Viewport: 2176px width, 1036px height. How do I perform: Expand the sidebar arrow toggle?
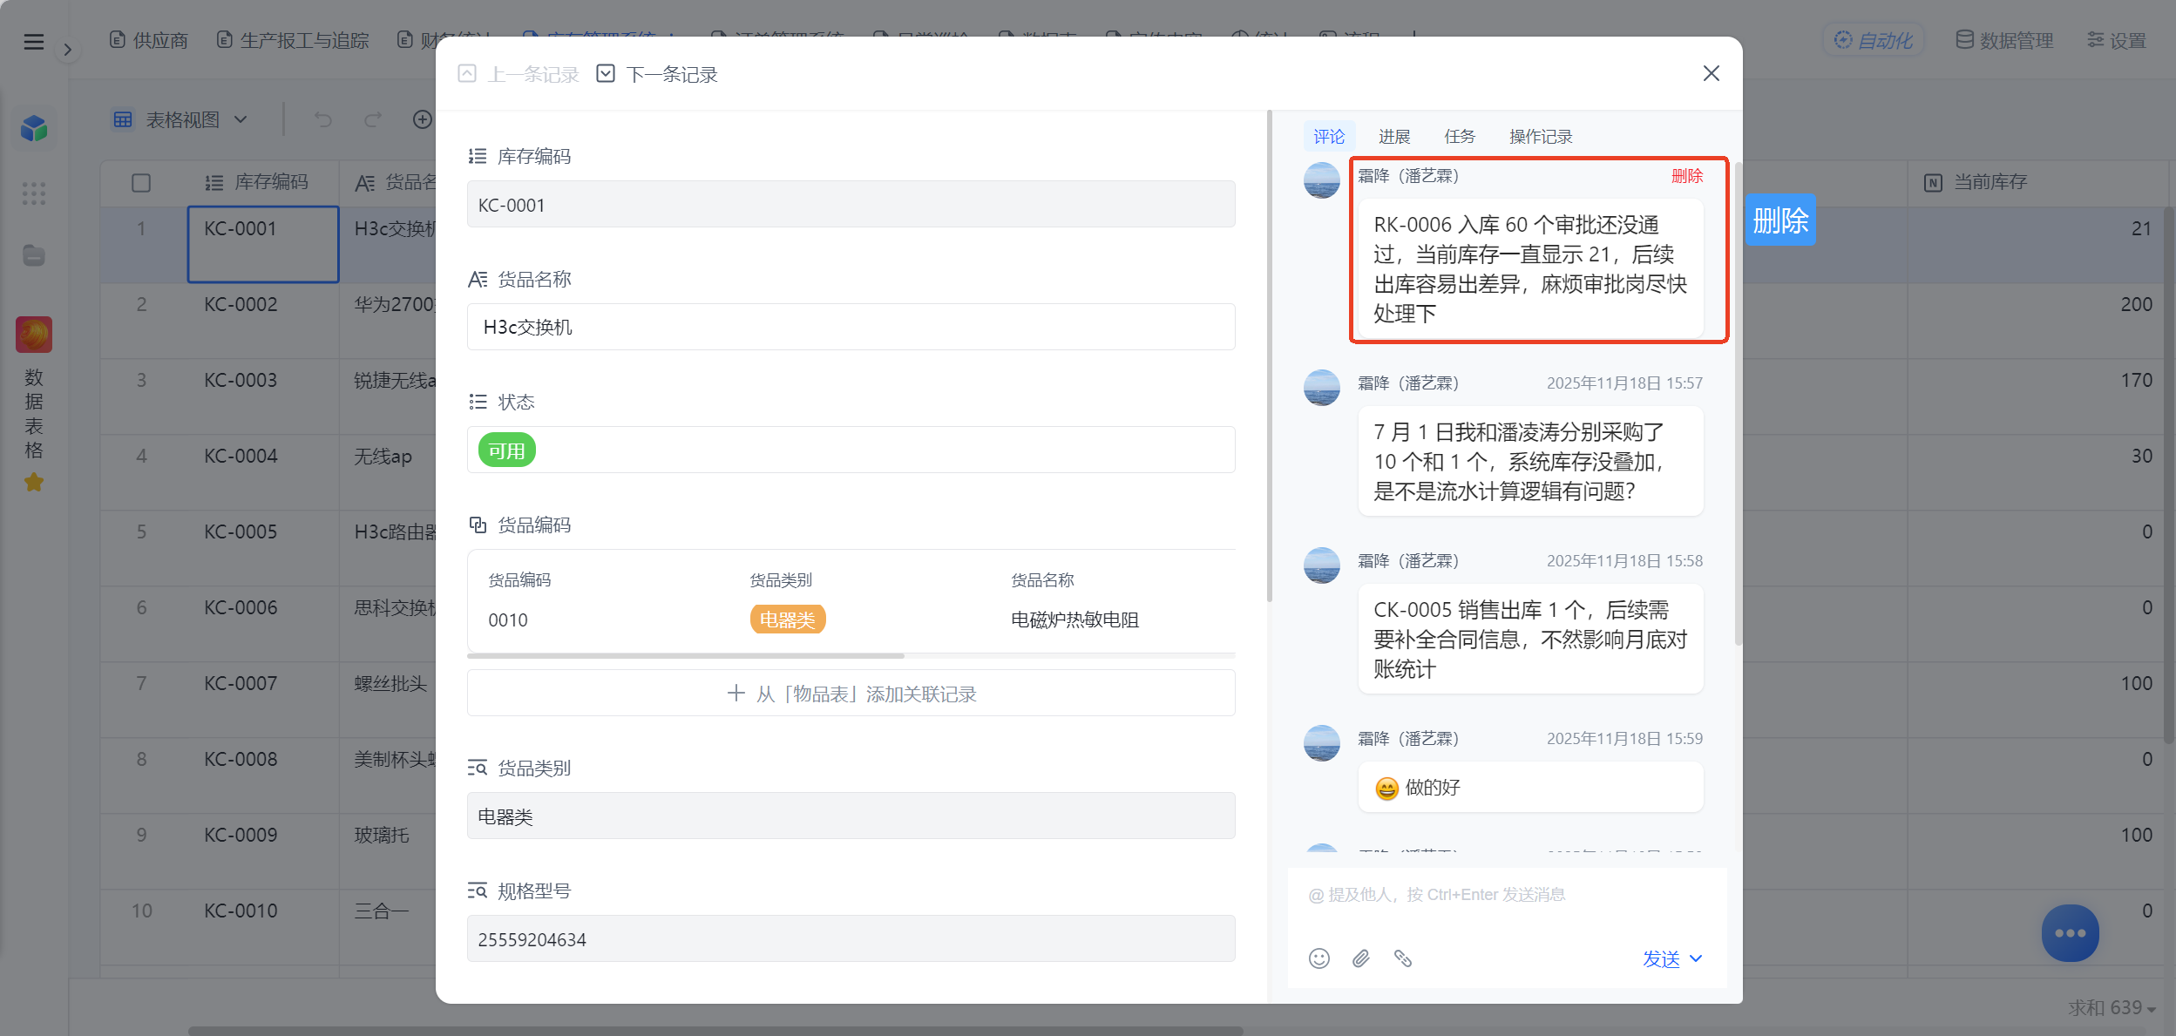pos(68,50)
